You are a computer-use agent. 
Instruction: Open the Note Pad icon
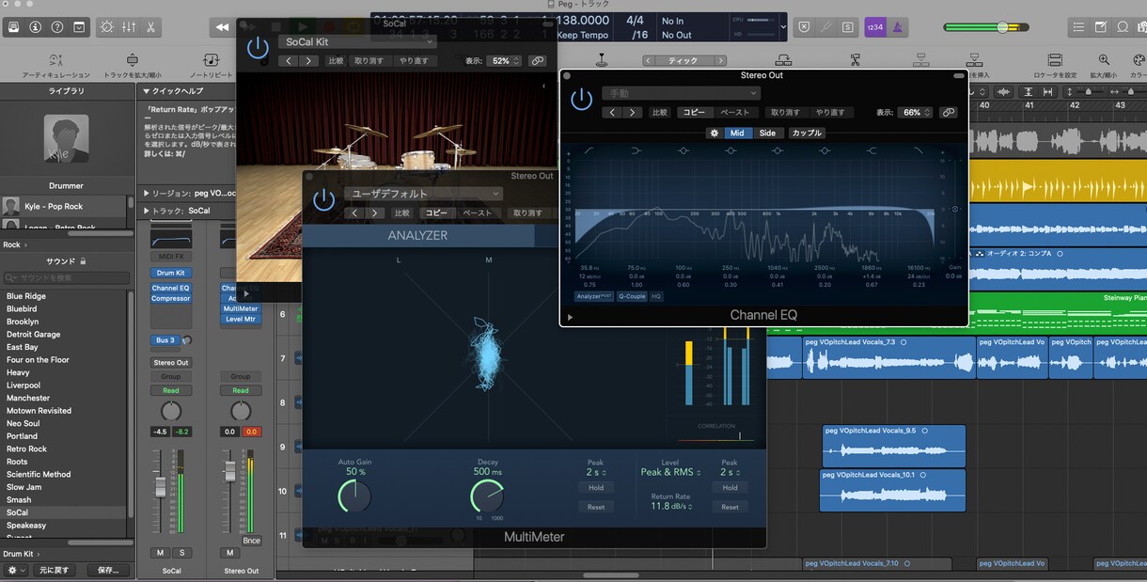pyautogui.click(x=1099, y=27)
